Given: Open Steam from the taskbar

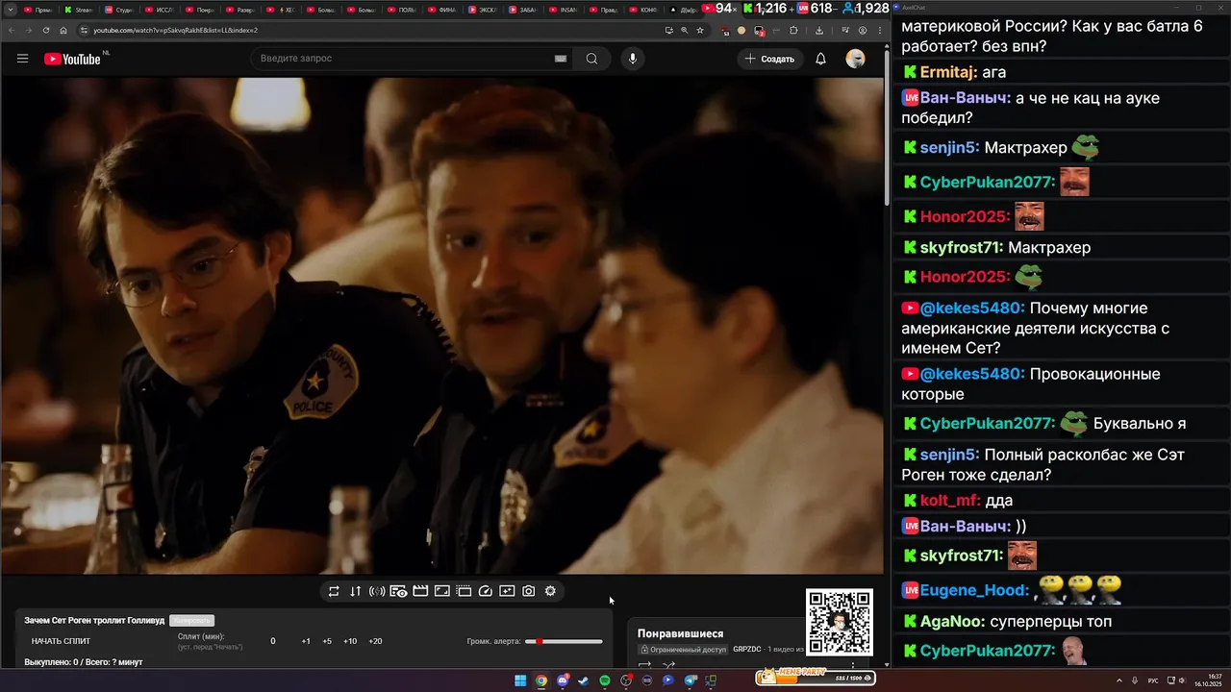Looking at the screenshot, I should (x=583, y=680).
